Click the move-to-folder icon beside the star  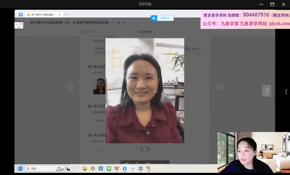[124, 23]
